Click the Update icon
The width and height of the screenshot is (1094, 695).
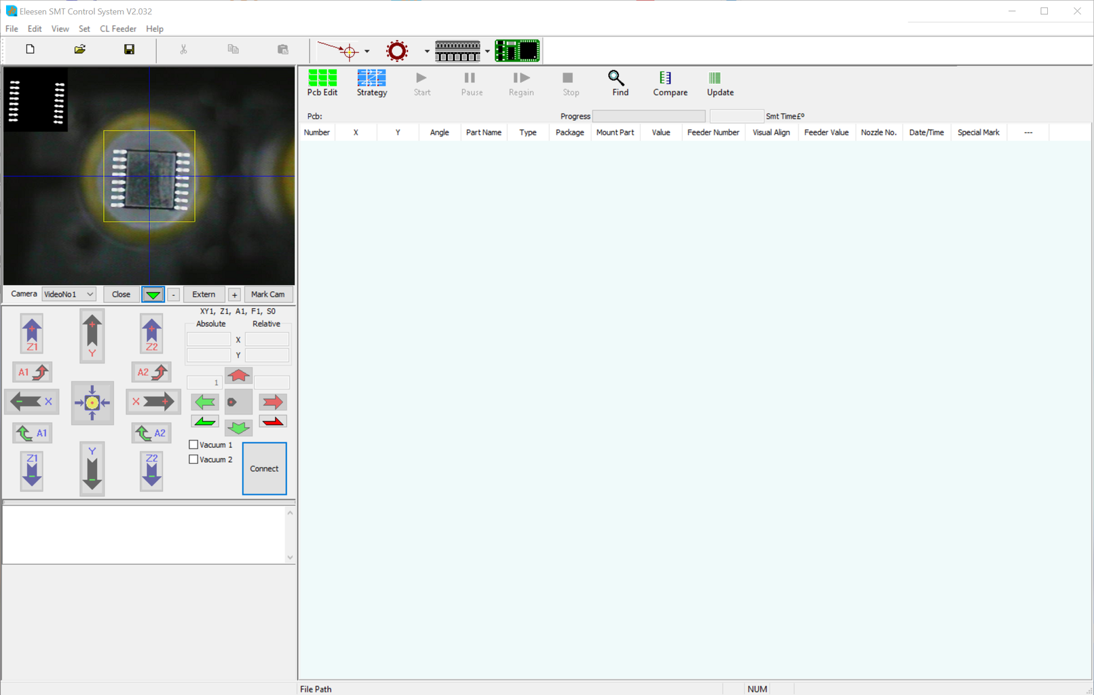point(719,83)
